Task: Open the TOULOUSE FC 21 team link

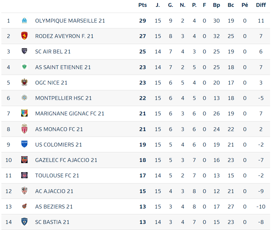Action: tap(57, 175)
